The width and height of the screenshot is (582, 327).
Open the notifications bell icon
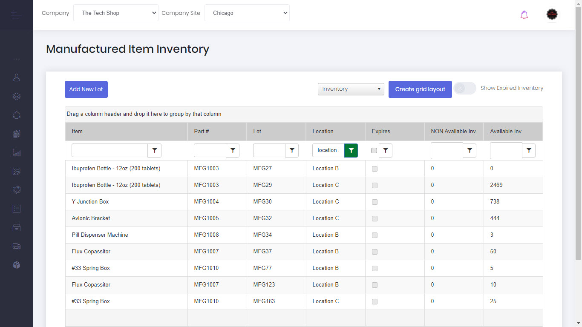click(x=524, y=15)
